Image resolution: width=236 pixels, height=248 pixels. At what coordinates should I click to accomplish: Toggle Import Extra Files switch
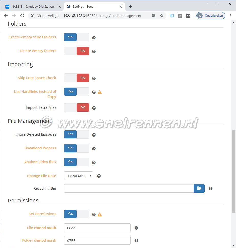(x=77, y=107)
